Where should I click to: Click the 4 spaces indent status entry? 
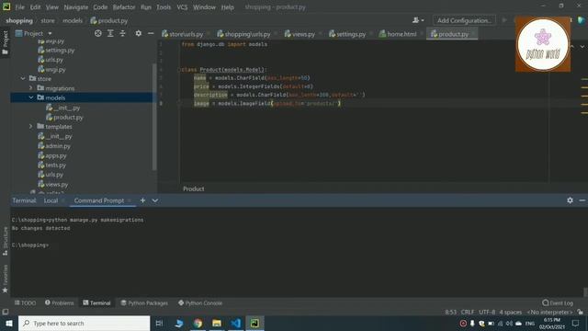[511, 313]
